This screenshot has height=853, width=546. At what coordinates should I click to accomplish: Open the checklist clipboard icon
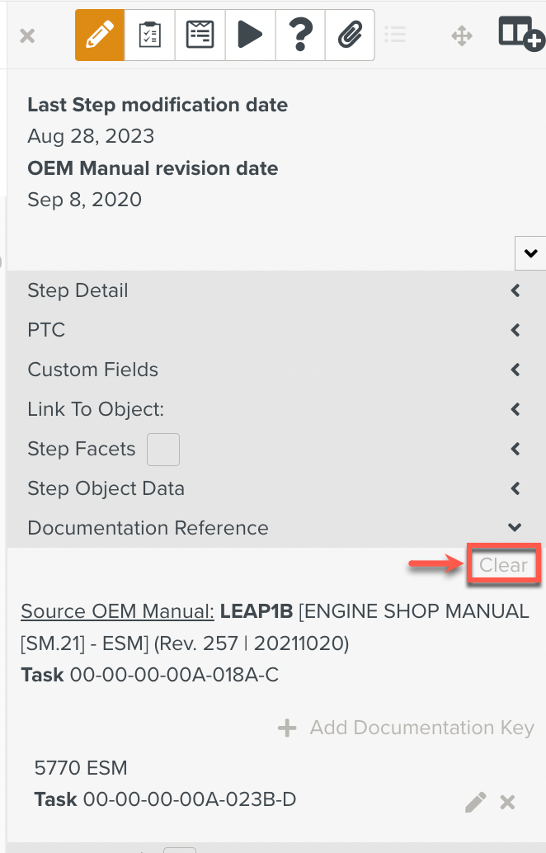point(149,35)
